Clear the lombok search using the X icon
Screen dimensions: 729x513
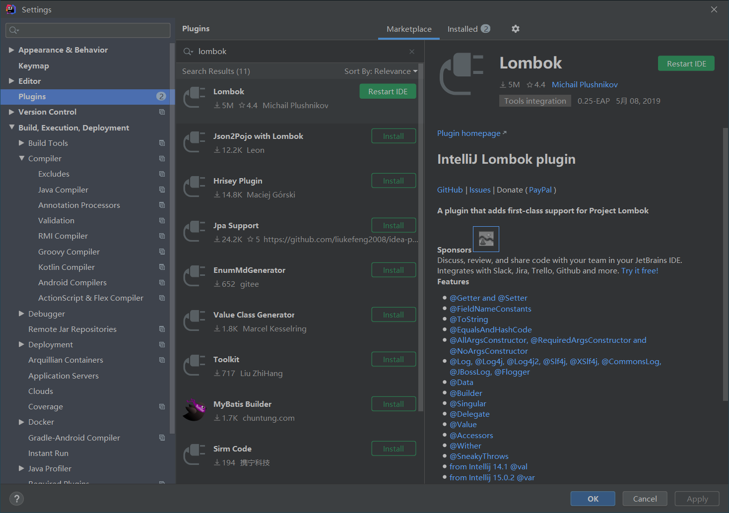411,51
